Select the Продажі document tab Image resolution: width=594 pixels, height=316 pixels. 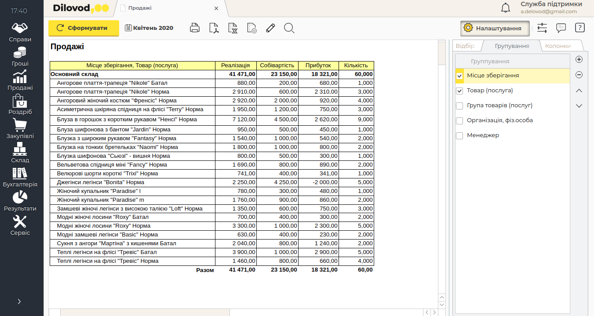tap(140, 8)
